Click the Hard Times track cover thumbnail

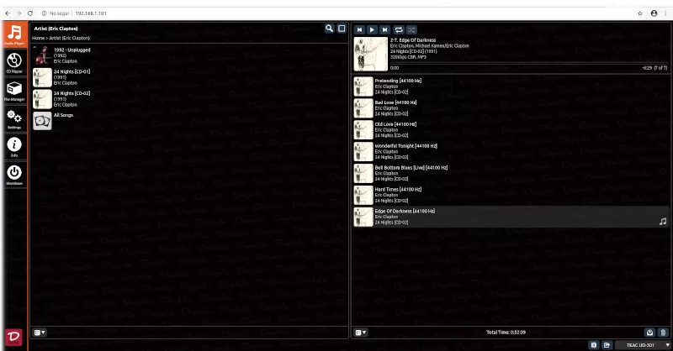click(363, 196)
